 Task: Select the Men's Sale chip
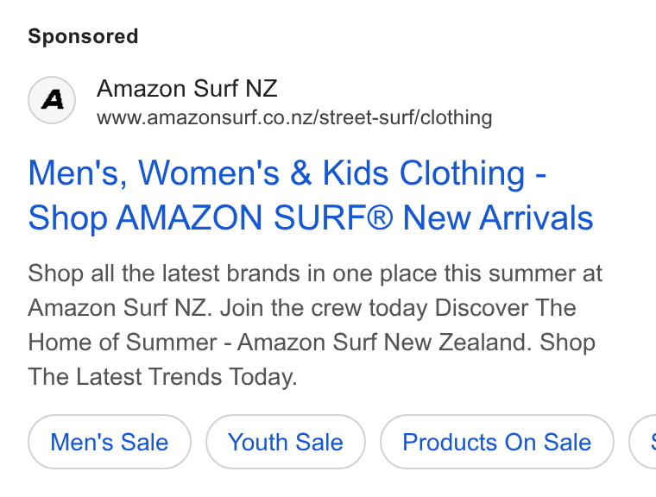pos(110,442)
